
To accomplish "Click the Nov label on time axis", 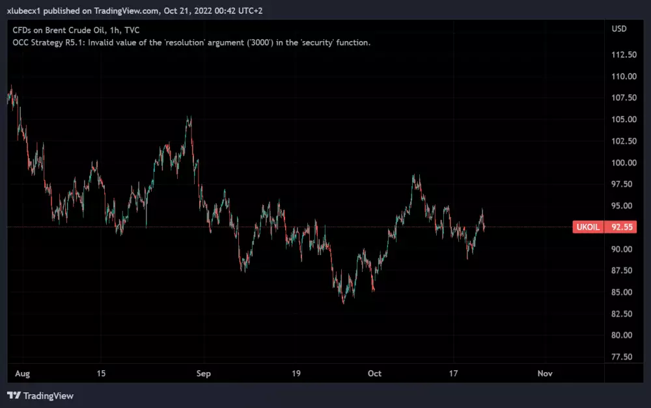I will [545, 374].
